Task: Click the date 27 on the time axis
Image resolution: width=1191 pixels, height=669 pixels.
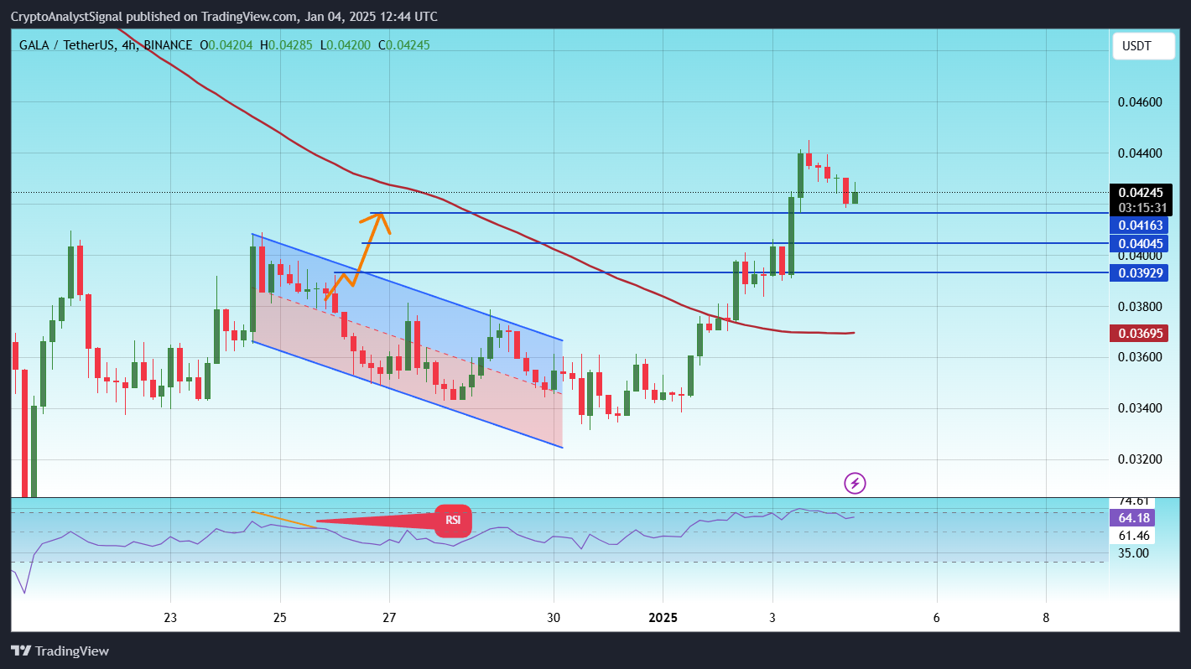Action: pos(389,618)
